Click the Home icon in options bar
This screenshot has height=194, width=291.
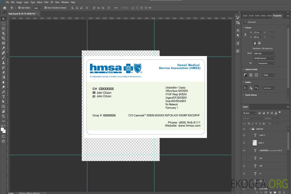click(5, 8)
